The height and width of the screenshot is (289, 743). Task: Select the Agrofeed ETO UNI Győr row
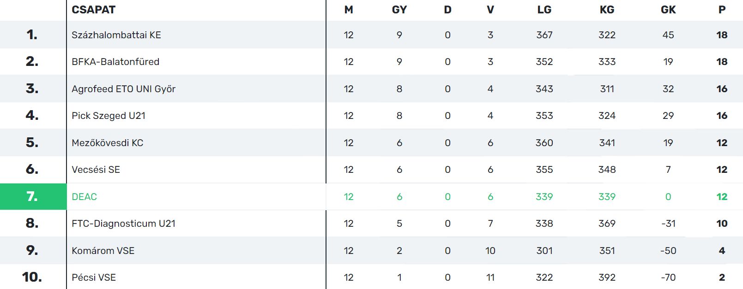[123, 89]
